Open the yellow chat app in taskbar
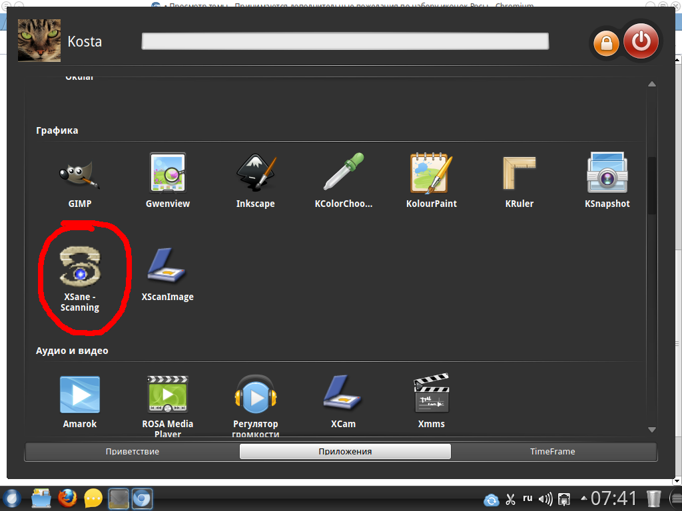This screenshot has height=511, width=682. click(x=93, y=498)
